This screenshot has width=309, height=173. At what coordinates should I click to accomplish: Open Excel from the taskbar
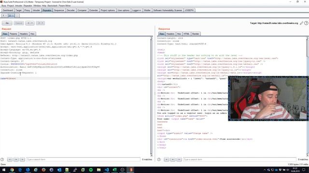[x=114, y=170]
